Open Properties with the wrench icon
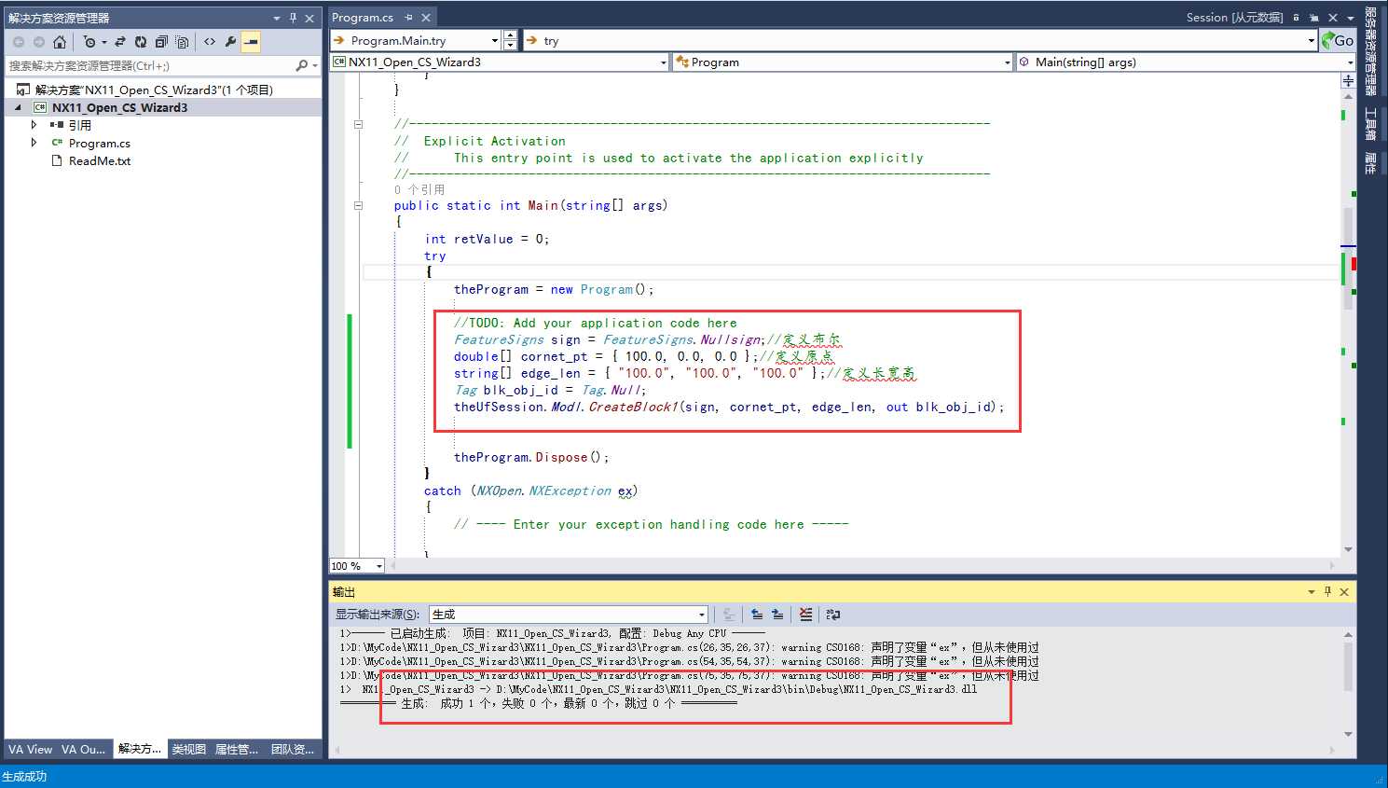The width and height of the screenshot is (1388, 788). click(230, 42)
